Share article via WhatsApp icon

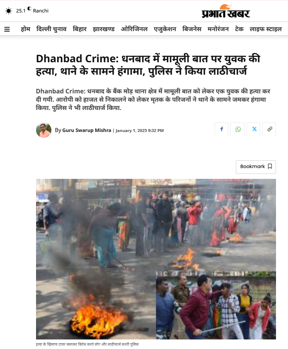[237, 129]
